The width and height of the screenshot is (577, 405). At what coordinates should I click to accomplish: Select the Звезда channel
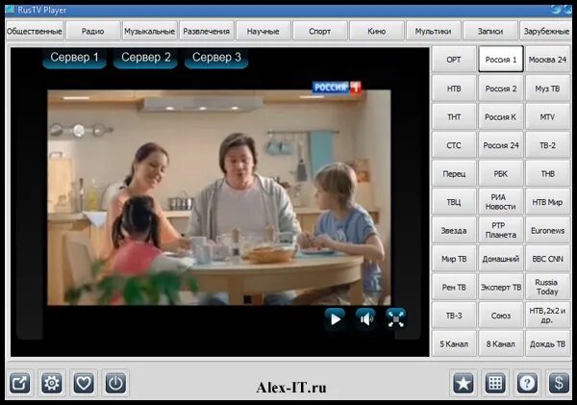pyautogui.click(x=454, y=230)
